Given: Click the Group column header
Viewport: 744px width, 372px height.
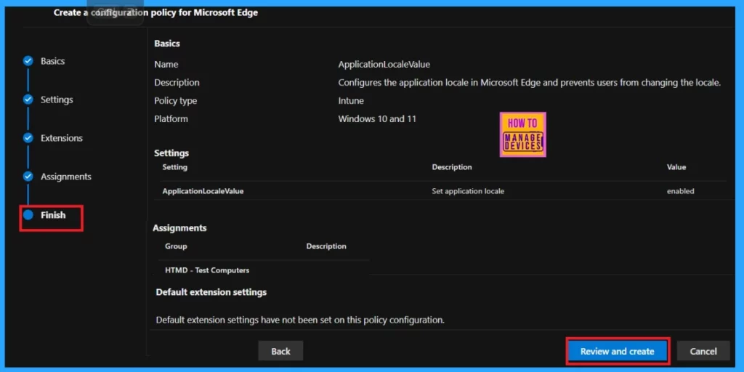Looking at the screenshot, I should click(x=176, y=246).
